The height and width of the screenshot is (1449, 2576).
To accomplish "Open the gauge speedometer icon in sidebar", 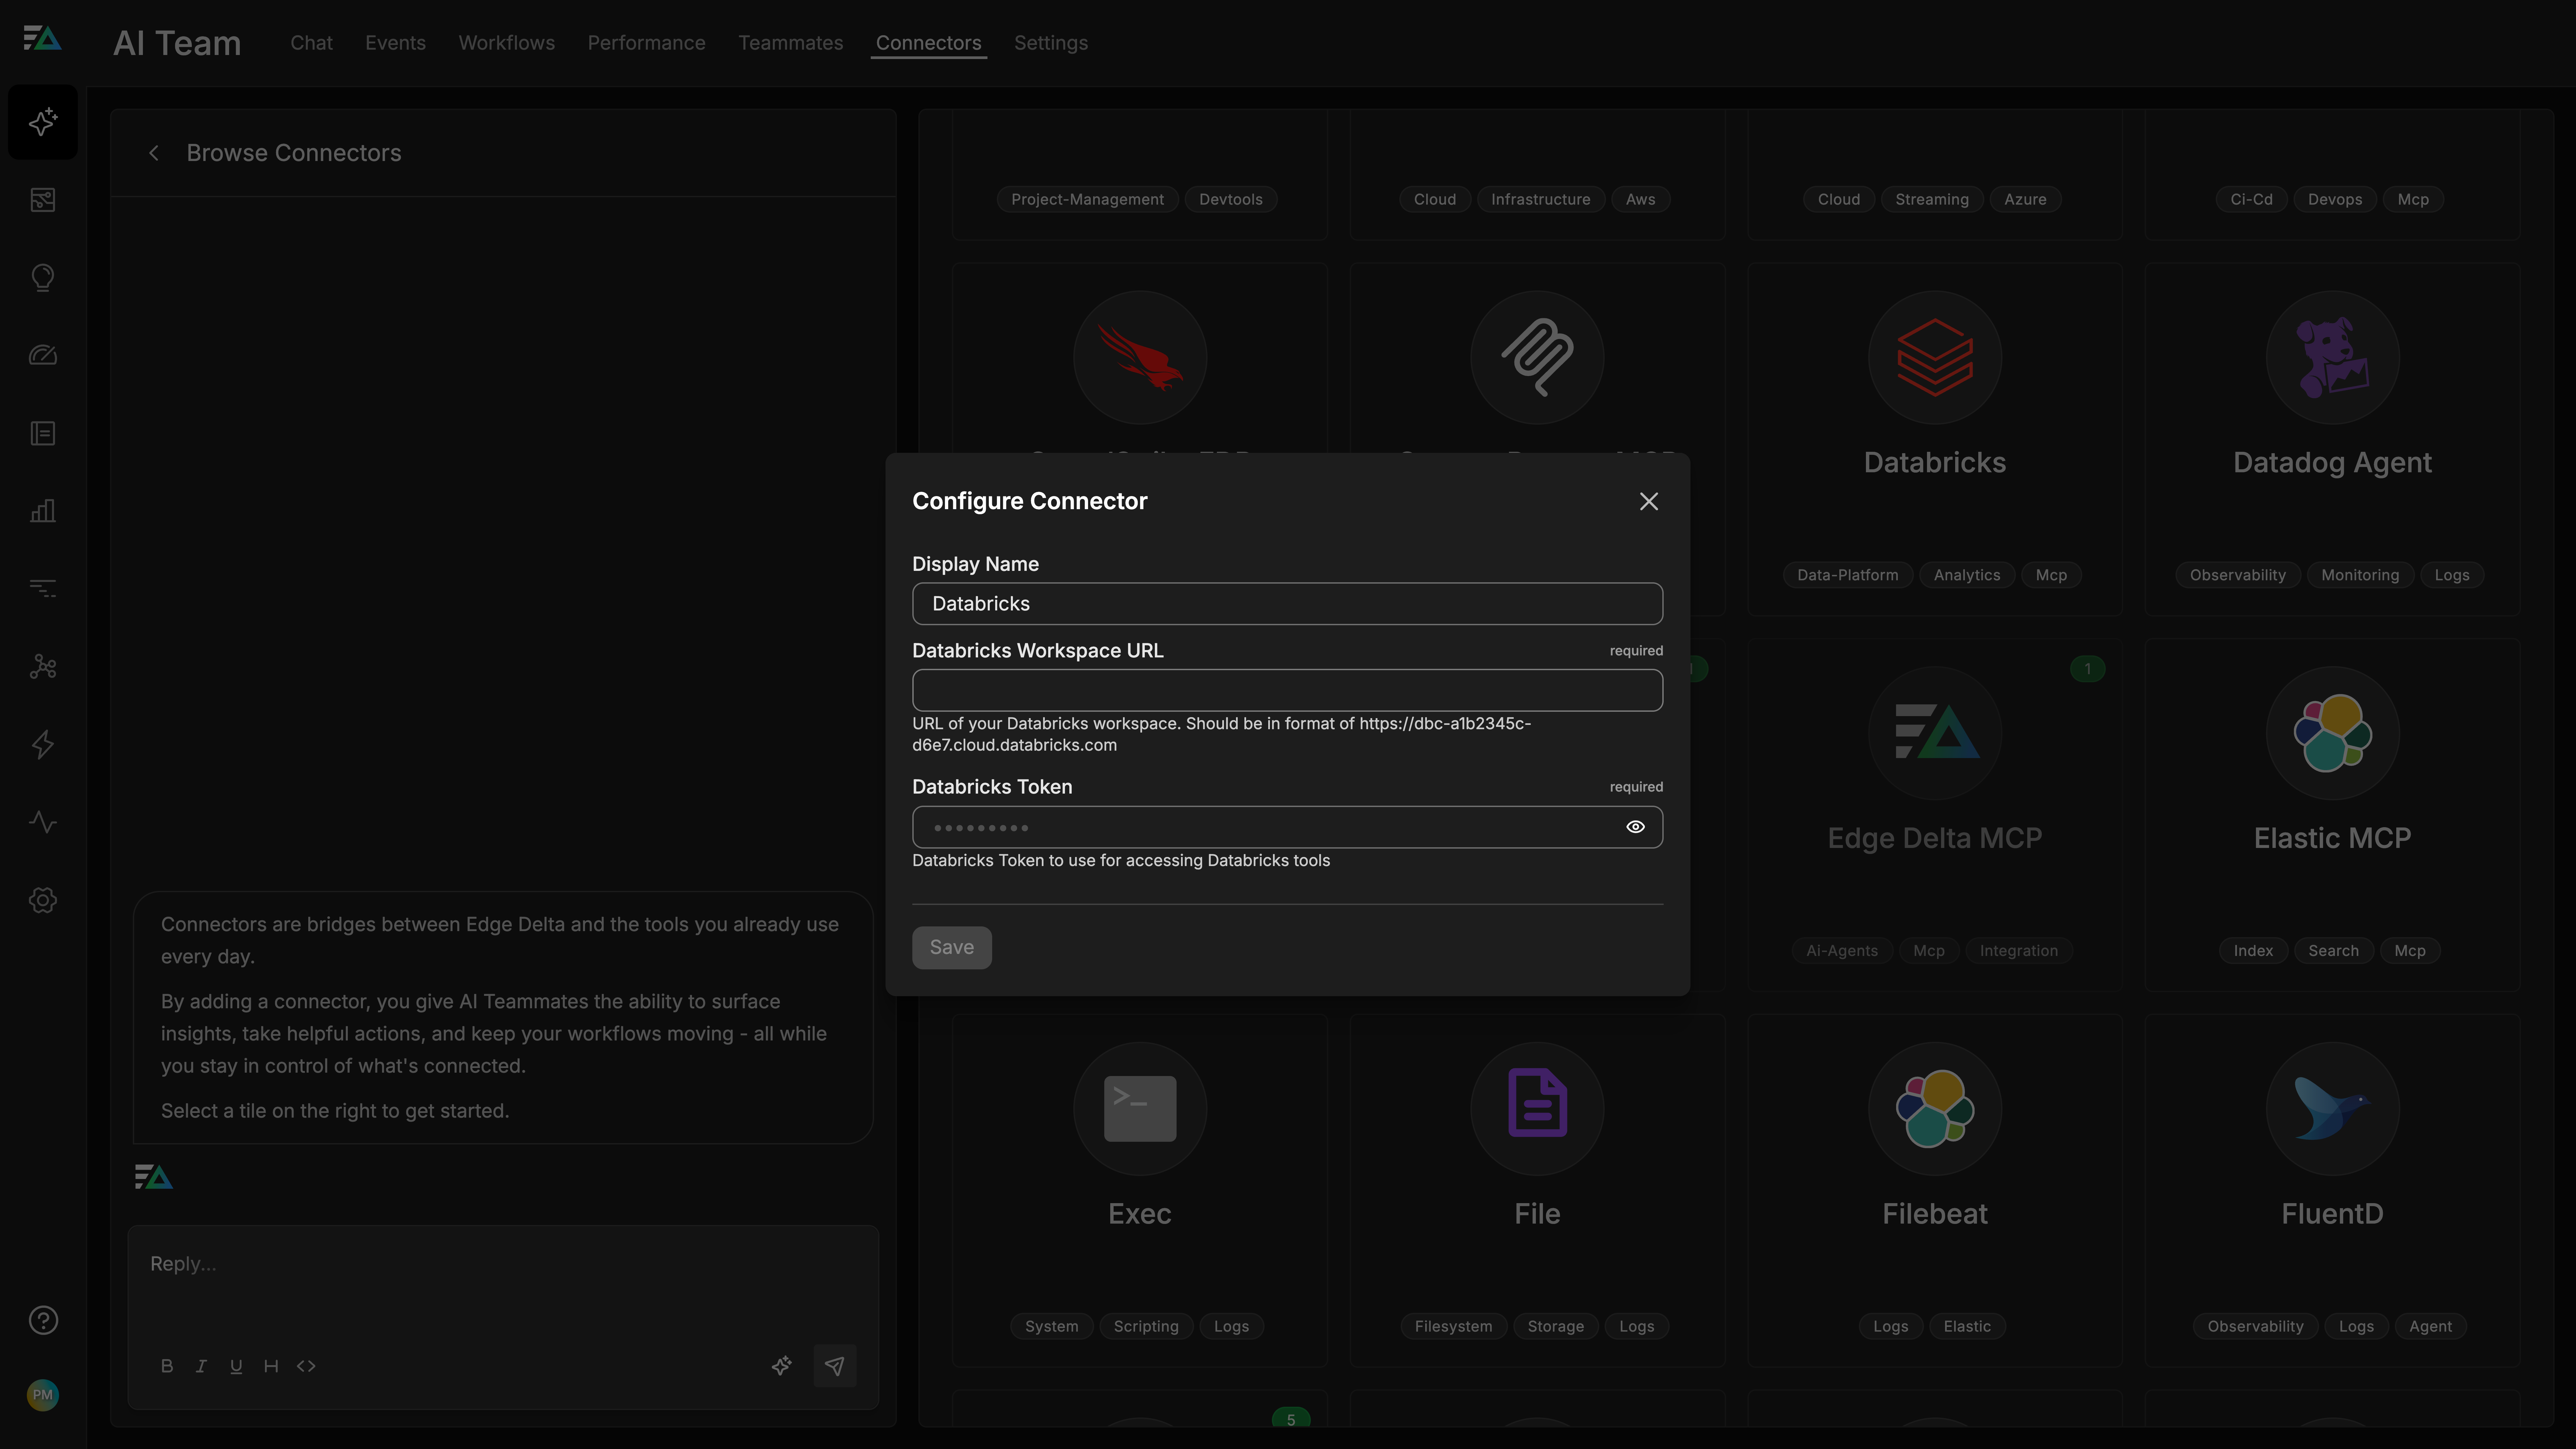I will tap(43, 355).
